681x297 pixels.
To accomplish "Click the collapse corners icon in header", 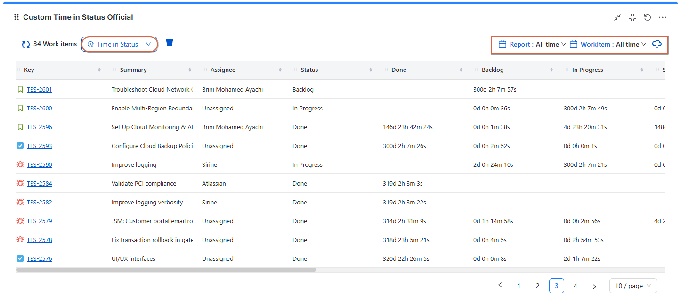I will tap(632, 17).
